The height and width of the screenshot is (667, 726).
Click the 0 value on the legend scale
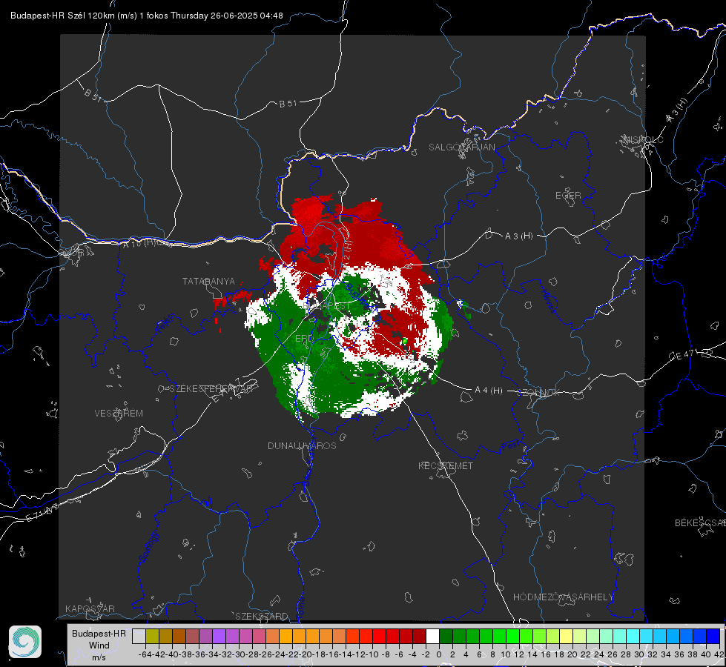point(439,654)
